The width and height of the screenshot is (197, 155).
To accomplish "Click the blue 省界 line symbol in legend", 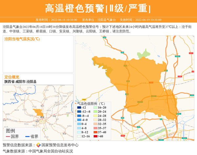I will [27, 137].
